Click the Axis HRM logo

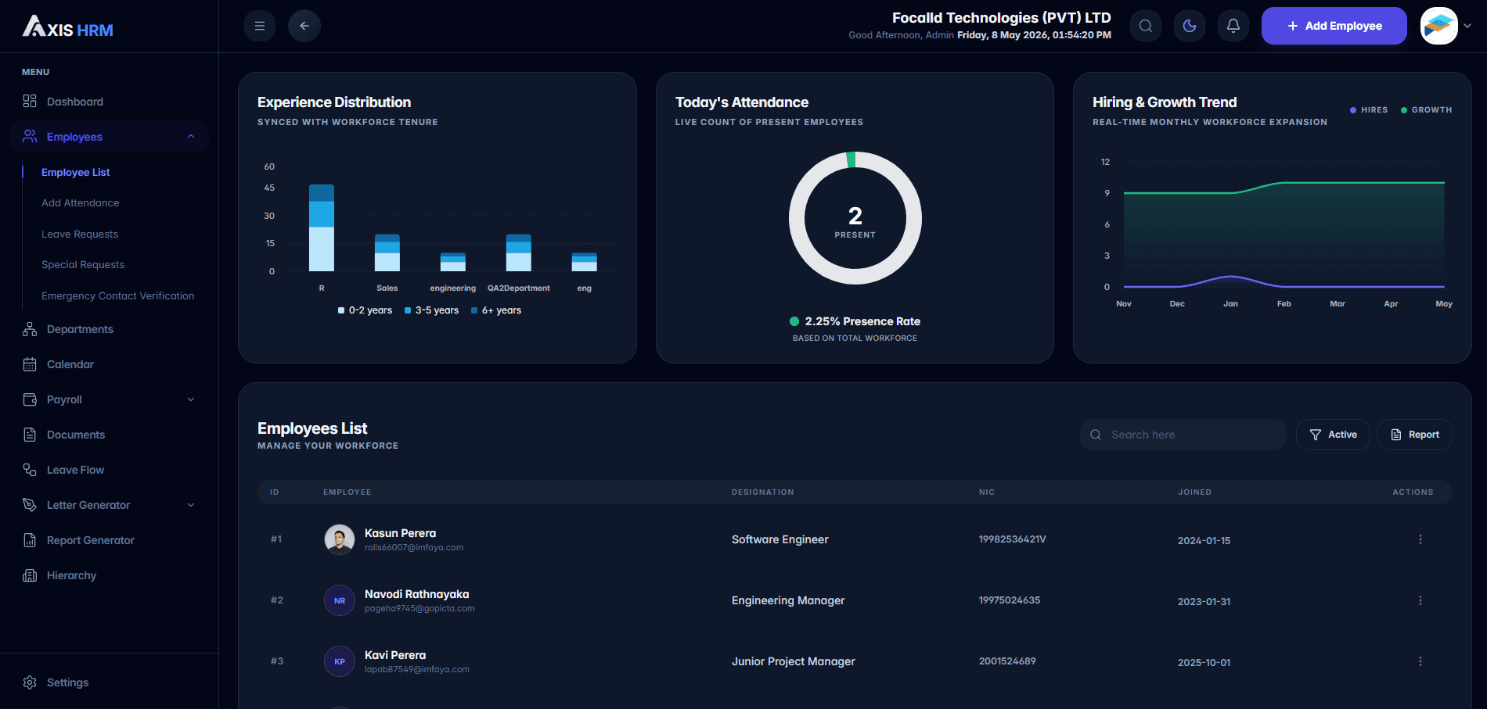coord(68,27)
